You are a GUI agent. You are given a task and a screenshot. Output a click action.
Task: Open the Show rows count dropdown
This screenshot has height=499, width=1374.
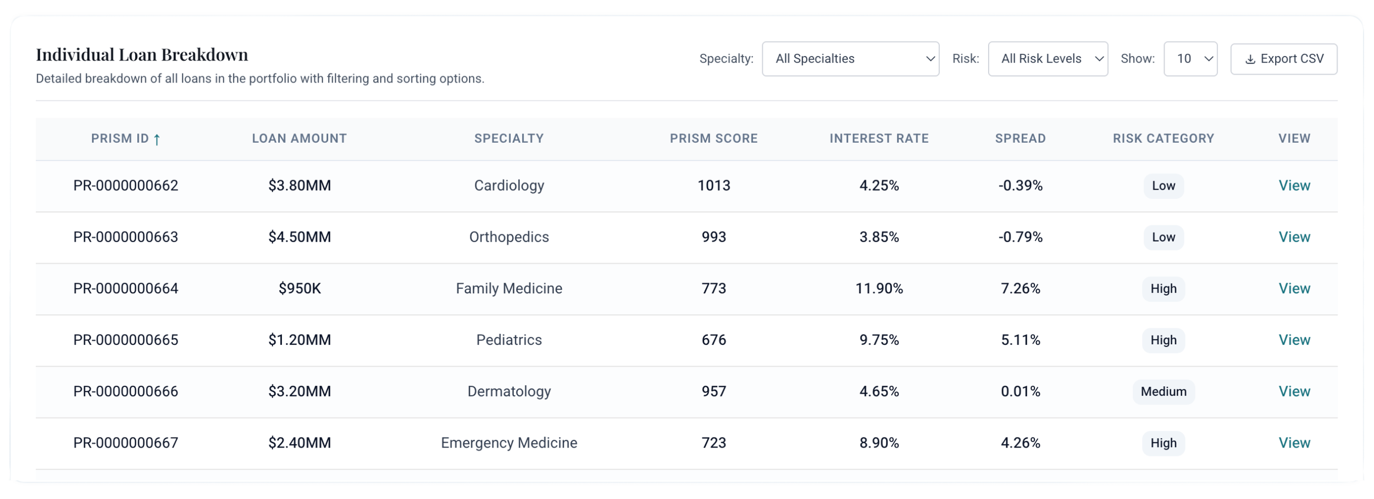coord(1190,59)
